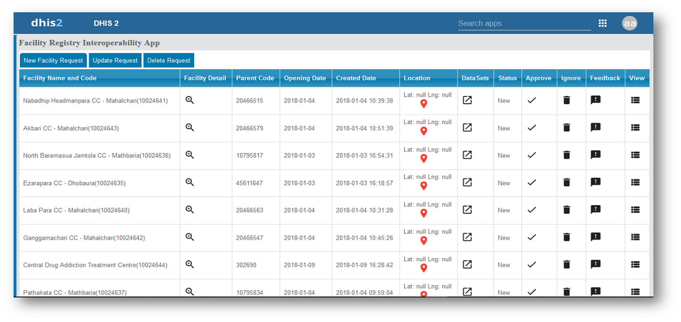
Task: Click the 'Facility Registry Interoperability App' heading
Action: point(90,43)
